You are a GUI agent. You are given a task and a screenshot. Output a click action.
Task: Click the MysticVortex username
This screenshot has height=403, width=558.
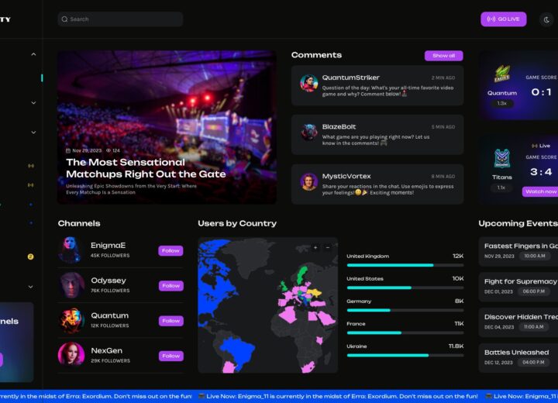coord(346,176)
